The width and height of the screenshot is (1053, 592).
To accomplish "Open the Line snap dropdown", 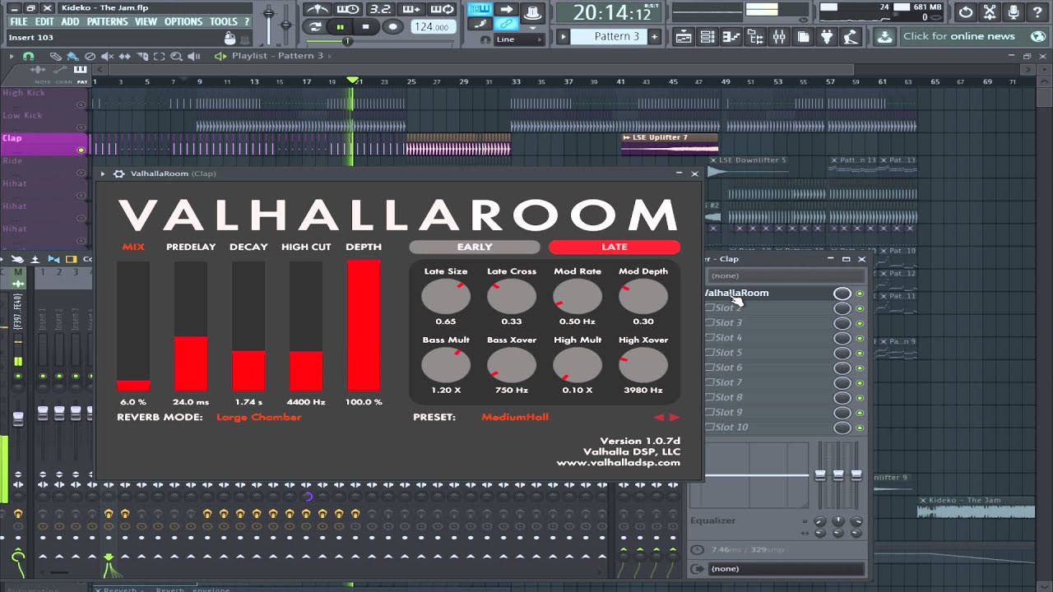I will (517, 39).
